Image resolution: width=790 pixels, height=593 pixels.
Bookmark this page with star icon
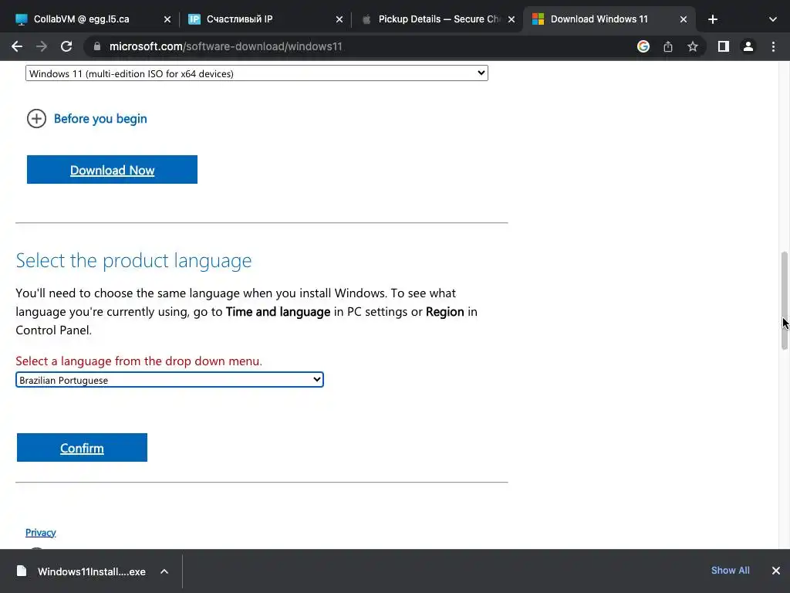693,46
